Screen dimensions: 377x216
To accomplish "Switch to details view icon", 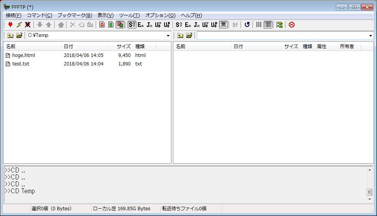I will [x=268, y=25].
